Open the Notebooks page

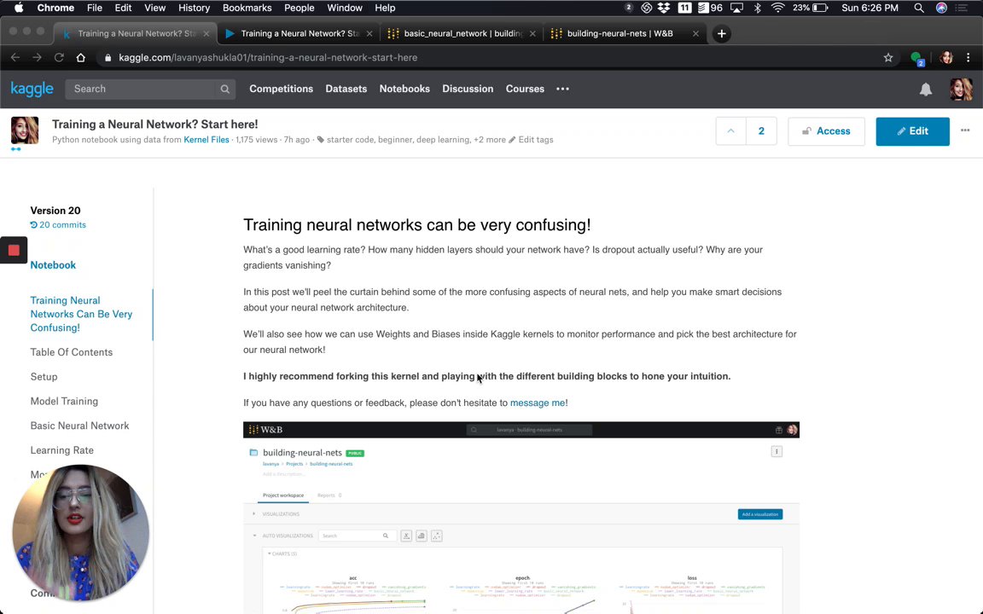404,89
